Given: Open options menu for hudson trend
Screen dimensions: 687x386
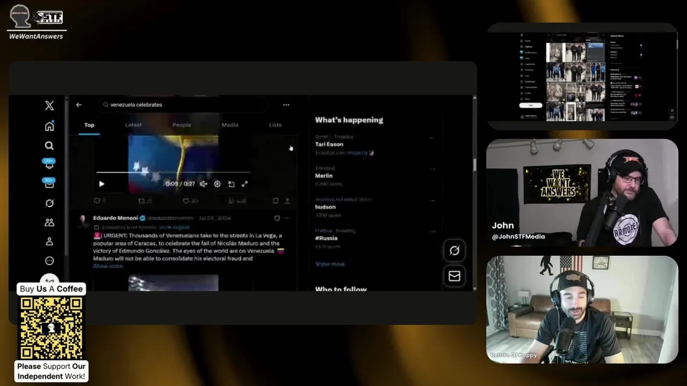Looking at the screenshot, I should pyautogui.click(x=432, y=201).
